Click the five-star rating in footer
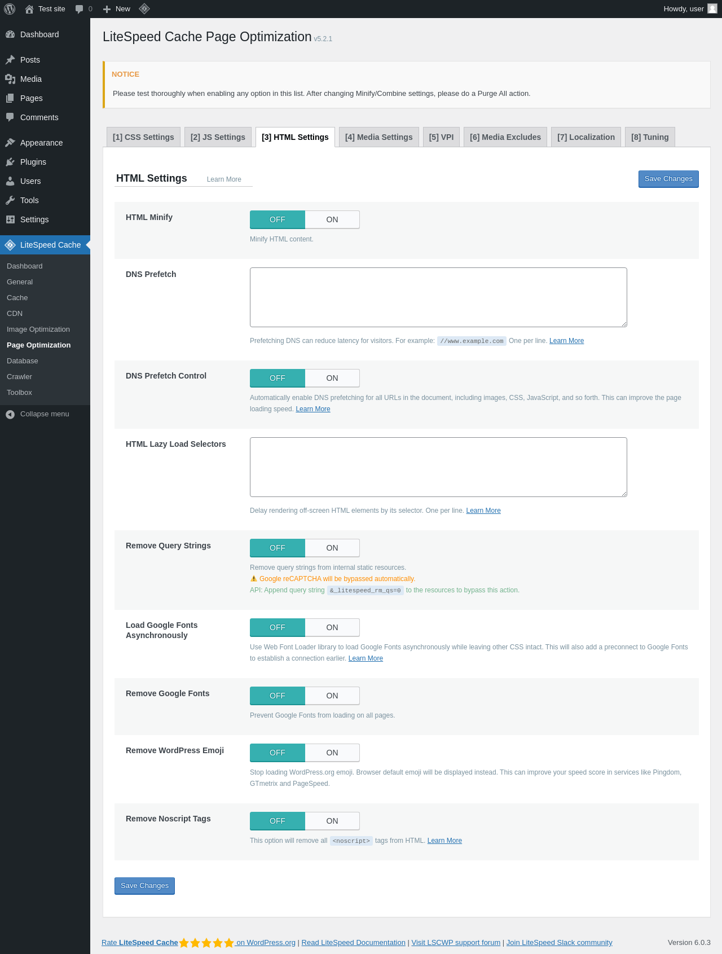722x954 pixels. pyautogui.click(x=206, y=943)
